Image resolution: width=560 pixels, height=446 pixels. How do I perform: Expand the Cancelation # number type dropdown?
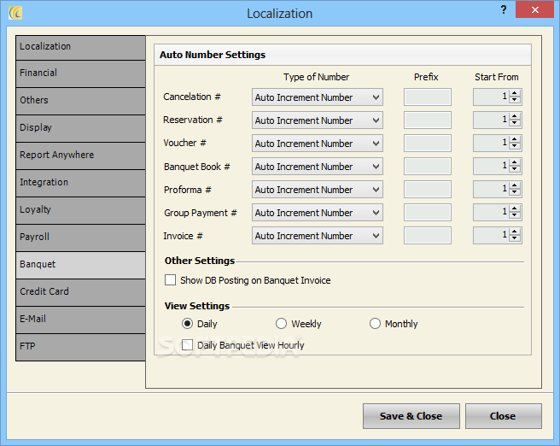pyautogui.click(x=318, y=97)
